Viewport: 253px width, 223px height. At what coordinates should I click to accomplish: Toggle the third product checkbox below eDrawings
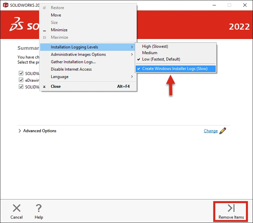click(21, 87)
